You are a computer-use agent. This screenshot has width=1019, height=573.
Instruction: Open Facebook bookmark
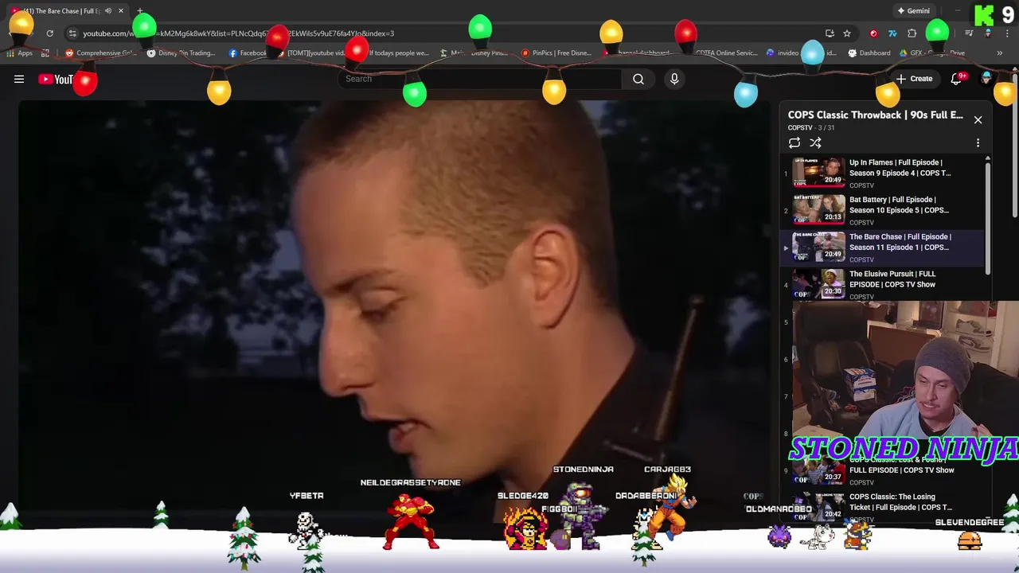248,53
